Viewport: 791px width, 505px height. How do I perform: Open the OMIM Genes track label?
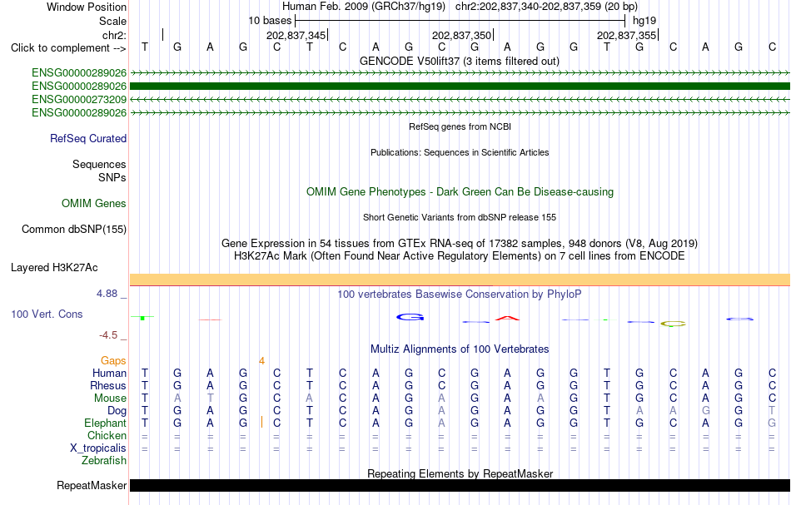(94, 204)
